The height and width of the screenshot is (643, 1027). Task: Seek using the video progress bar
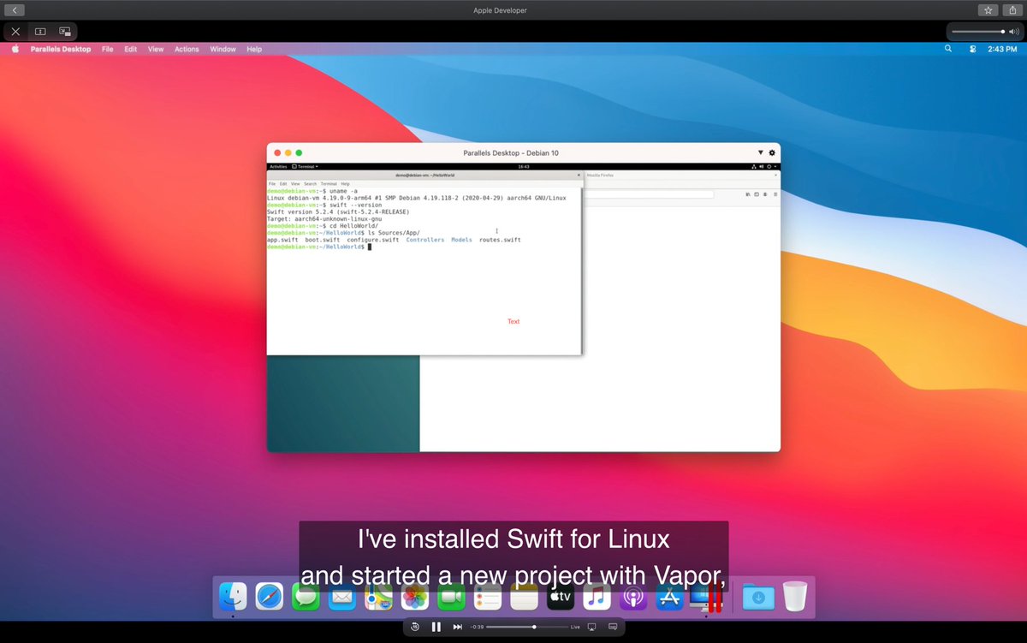(x=525, y=627)
